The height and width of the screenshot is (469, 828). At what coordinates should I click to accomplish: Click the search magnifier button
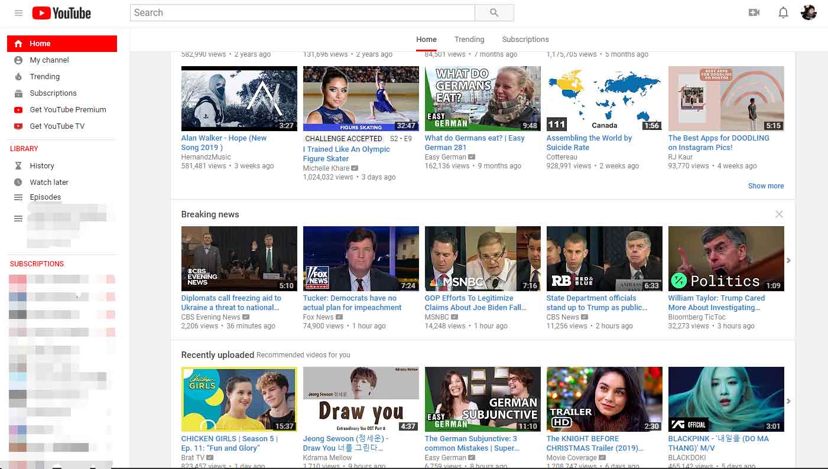494,12
